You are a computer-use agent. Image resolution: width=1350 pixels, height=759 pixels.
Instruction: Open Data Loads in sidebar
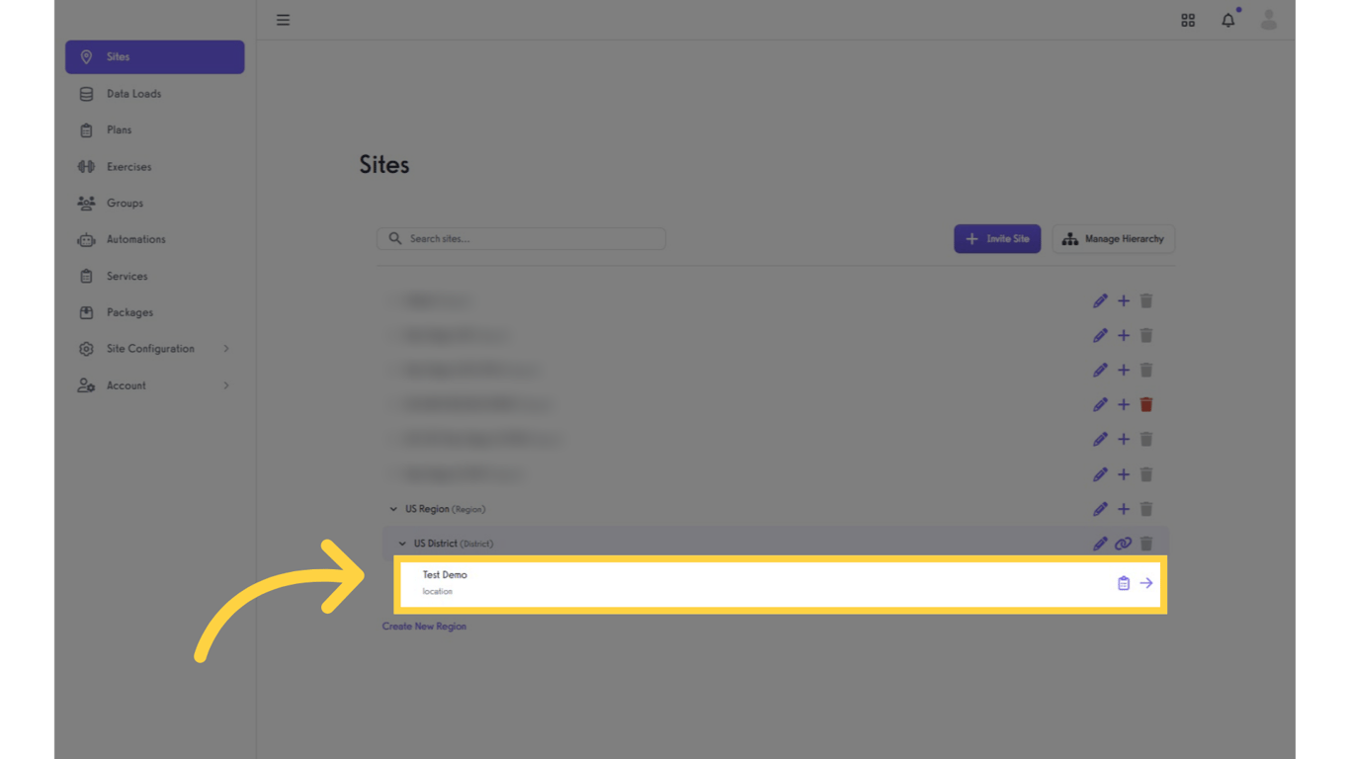[x=133, y=94]
